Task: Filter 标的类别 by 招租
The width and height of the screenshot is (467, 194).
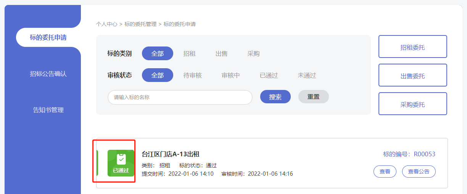Action: click(189, 54)
